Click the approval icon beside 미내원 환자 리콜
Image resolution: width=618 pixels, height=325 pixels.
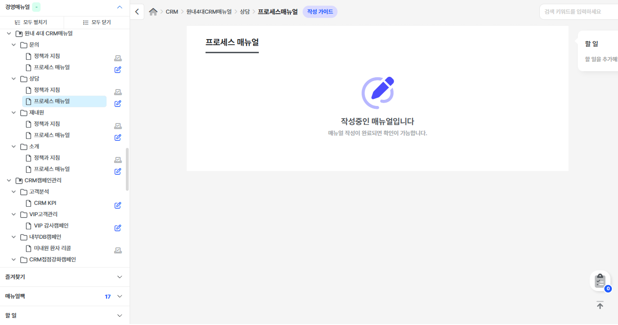point(117,250)
